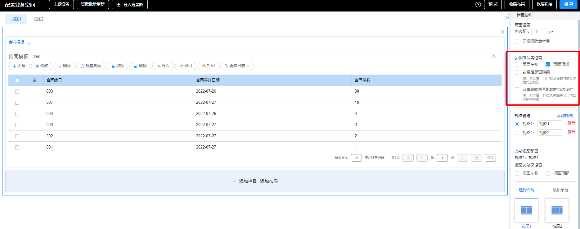Check the row for contract 001
This screenshot has width=580, height=229.
pos(17,147)
